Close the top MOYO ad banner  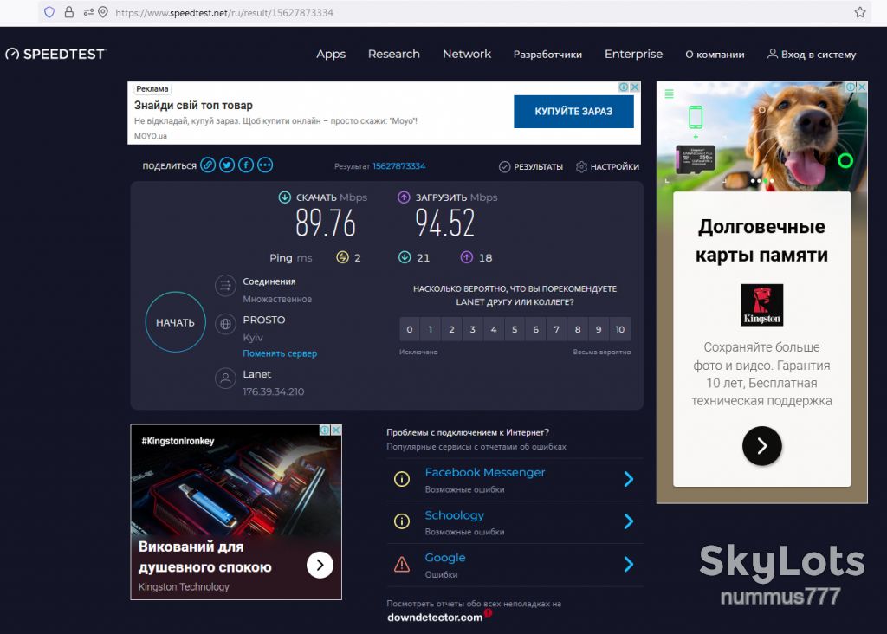635,87
